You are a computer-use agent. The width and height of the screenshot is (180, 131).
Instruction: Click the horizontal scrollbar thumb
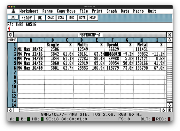click(x=16, y=110)
